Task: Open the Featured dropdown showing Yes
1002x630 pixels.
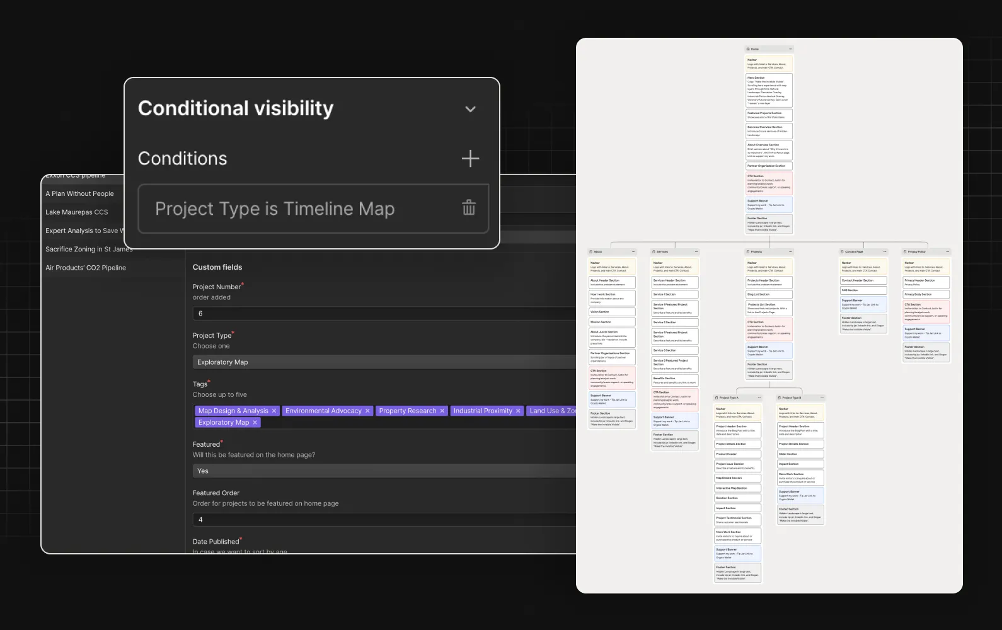Action: pyautogui.click(x=384, y=471)
